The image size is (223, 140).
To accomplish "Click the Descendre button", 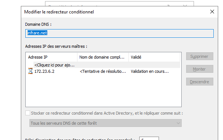I will point(200,82).
